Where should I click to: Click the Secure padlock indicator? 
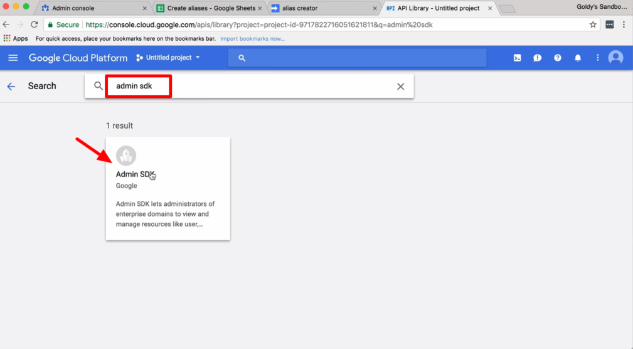click(63, 24)
